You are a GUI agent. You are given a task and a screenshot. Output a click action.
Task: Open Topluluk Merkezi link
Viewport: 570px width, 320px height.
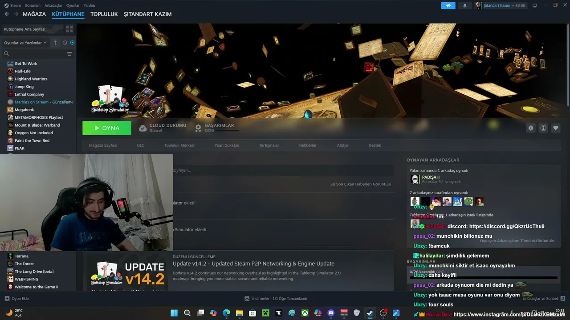(179, 145)
